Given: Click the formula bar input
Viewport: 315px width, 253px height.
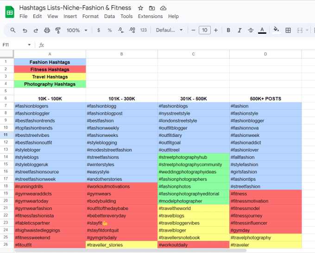Looking at the screenshot, I should [179, 45].
